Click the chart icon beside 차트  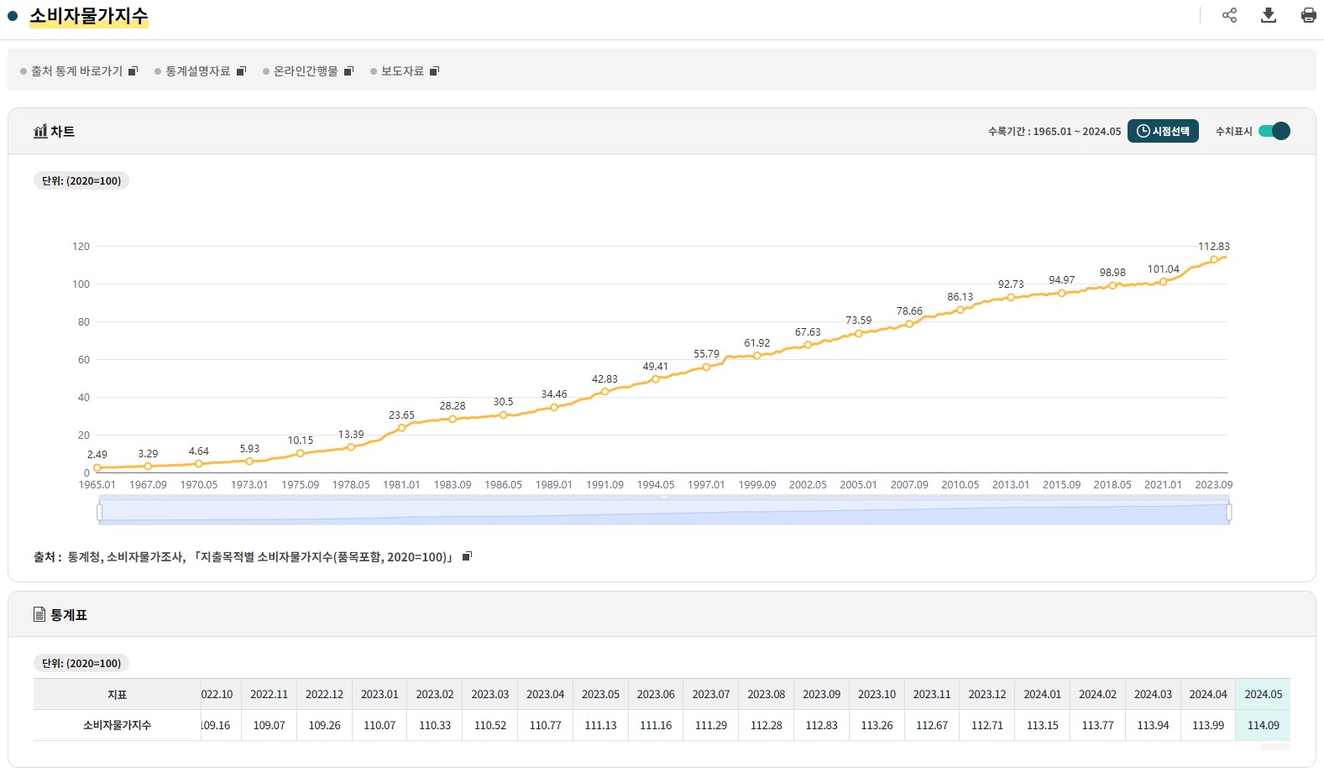(40, 131)
